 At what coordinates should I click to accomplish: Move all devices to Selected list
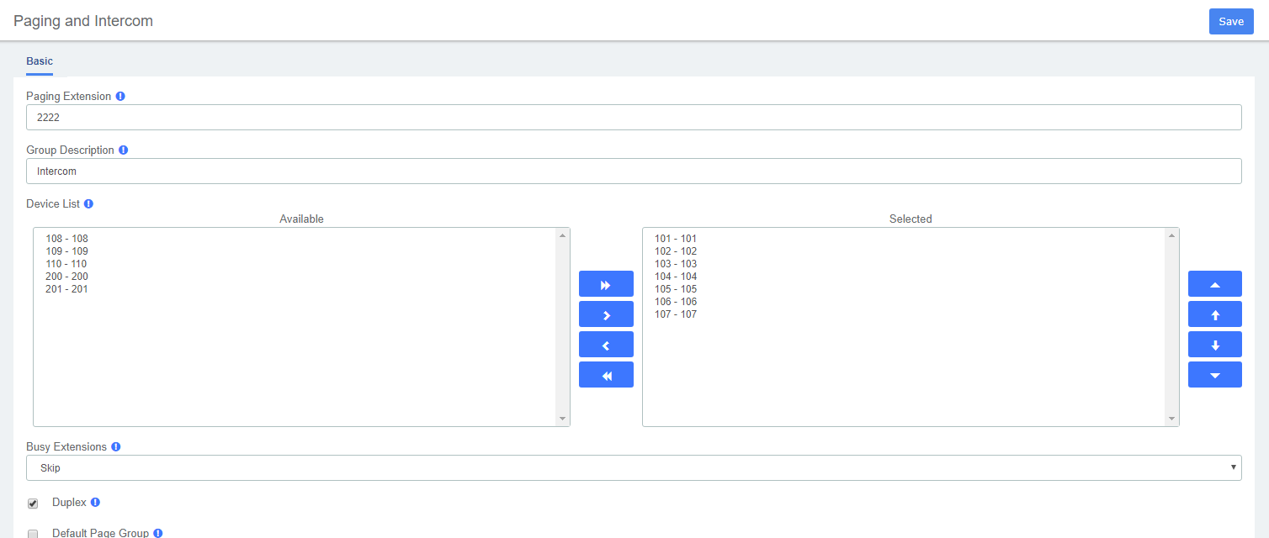pos(606,284)
